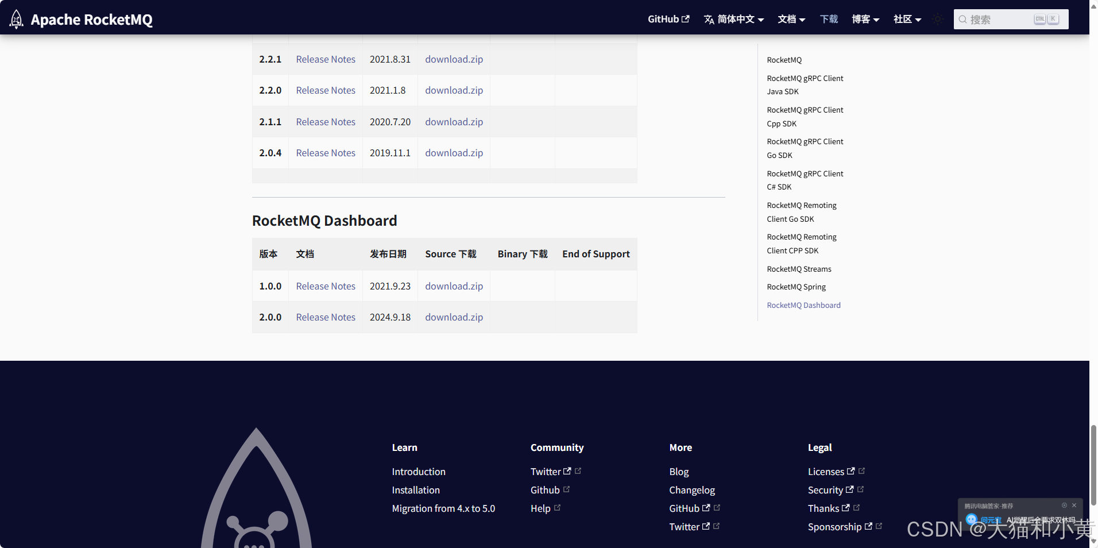Open Release Notes for version 2.2.0
Viewport: 1098px width, 548px height.
point(326,90)
